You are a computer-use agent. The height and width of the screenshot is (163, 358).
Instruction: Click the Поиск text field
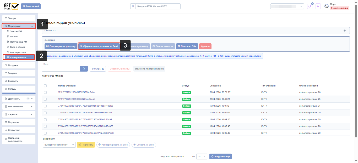click(x=61, y=69)
